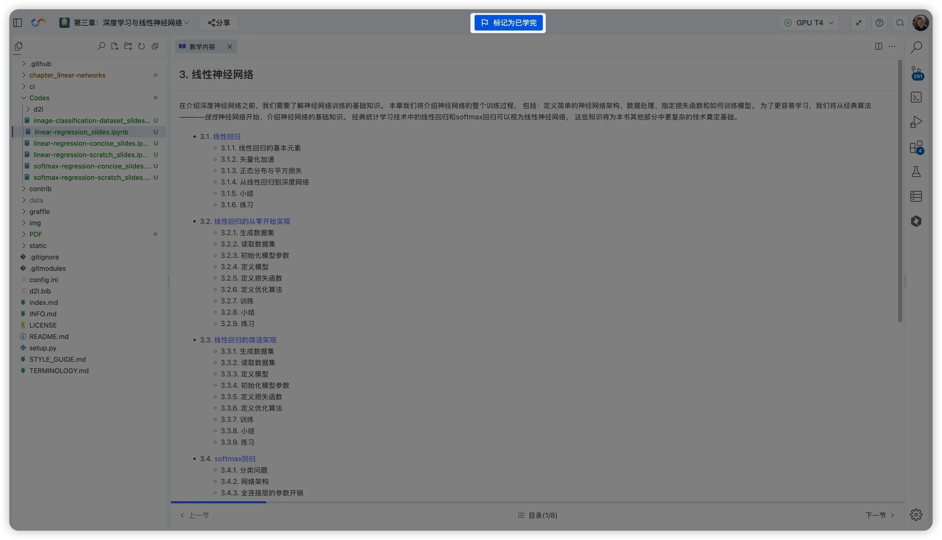This screenshot has width=942, height=540.
Task: Click the flask testing icon
Action: 916,172
